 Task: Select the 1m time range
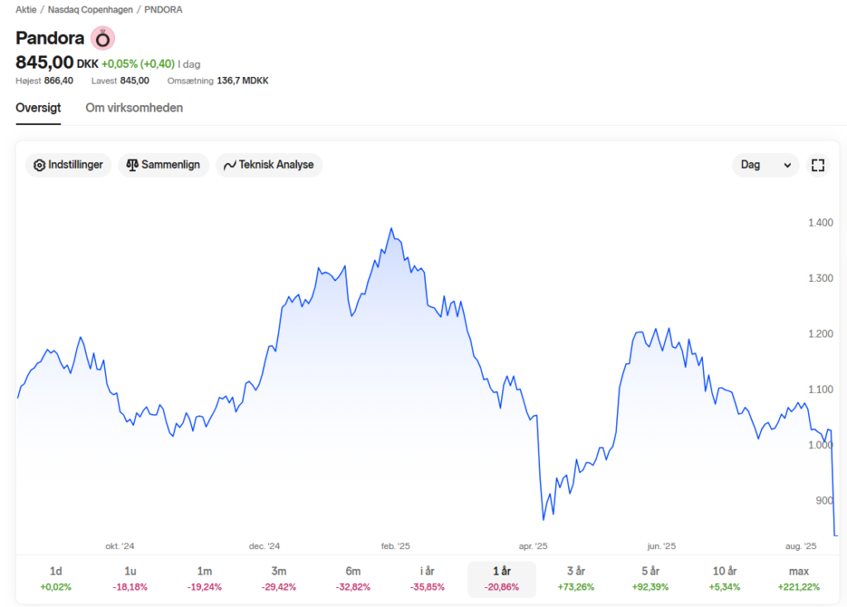204,579
